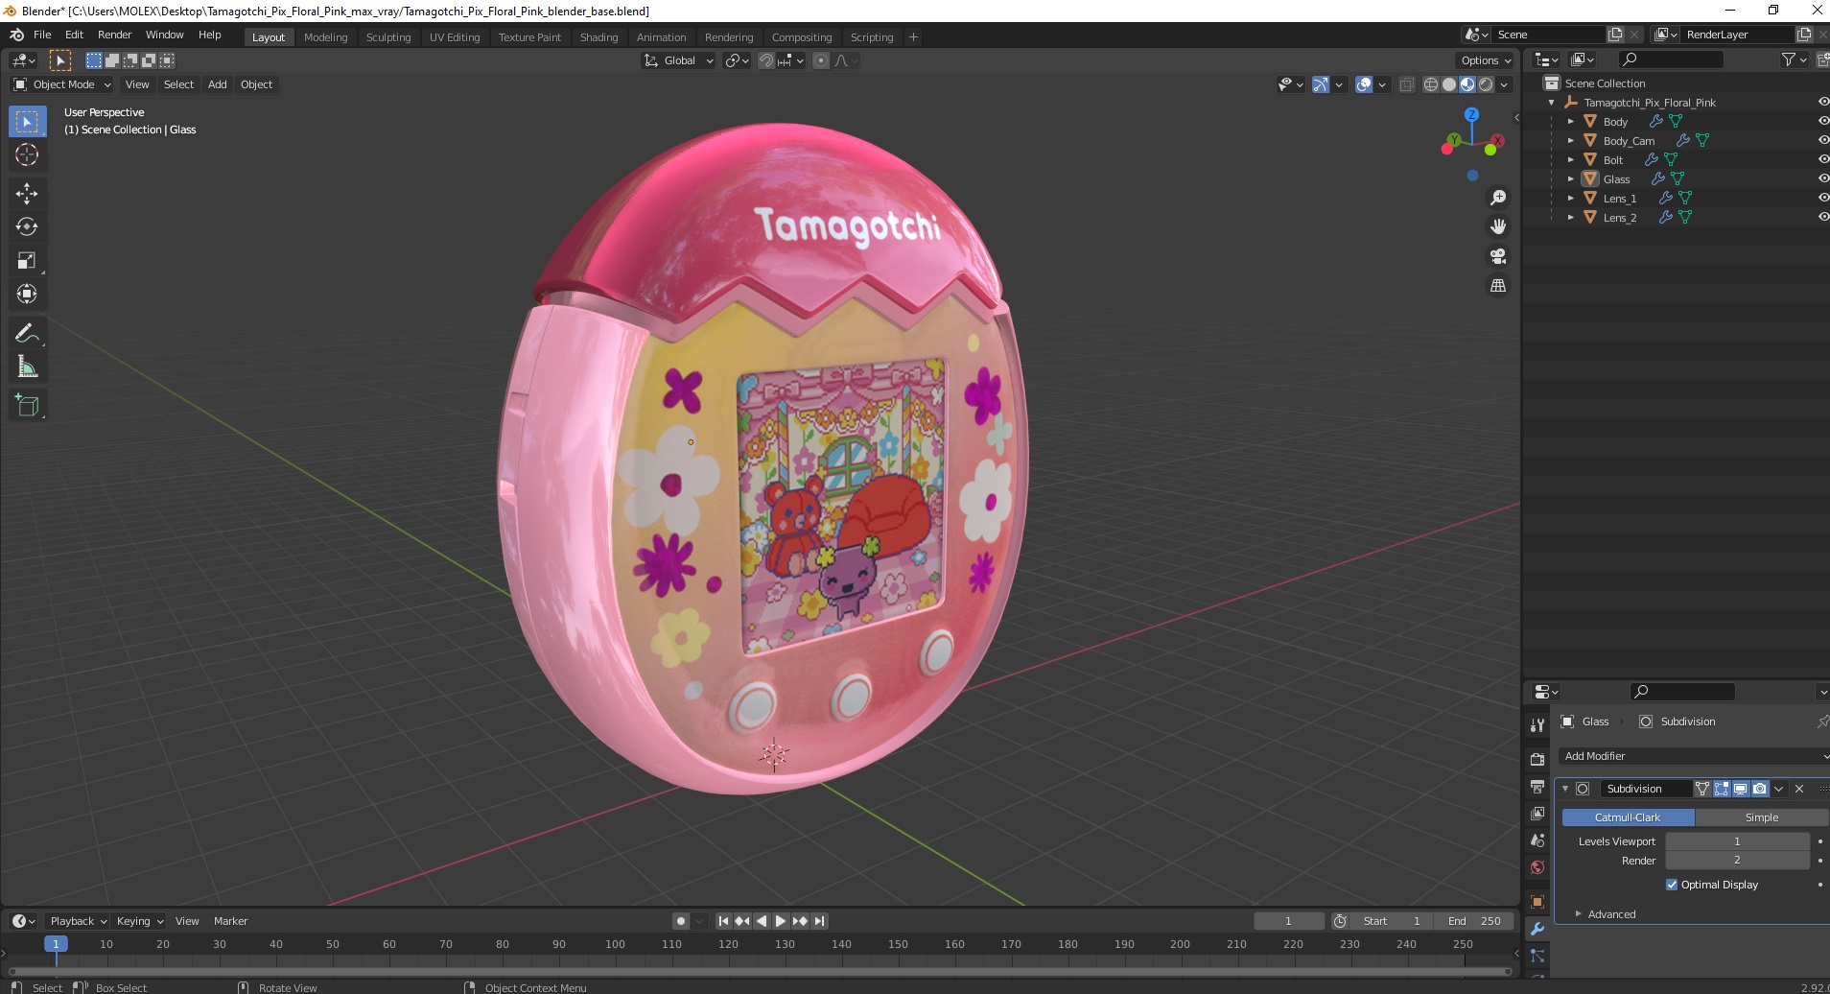Select the Transform tool
The width and height of the screenshot is (1830, 994).
click(x=27, y=295)
